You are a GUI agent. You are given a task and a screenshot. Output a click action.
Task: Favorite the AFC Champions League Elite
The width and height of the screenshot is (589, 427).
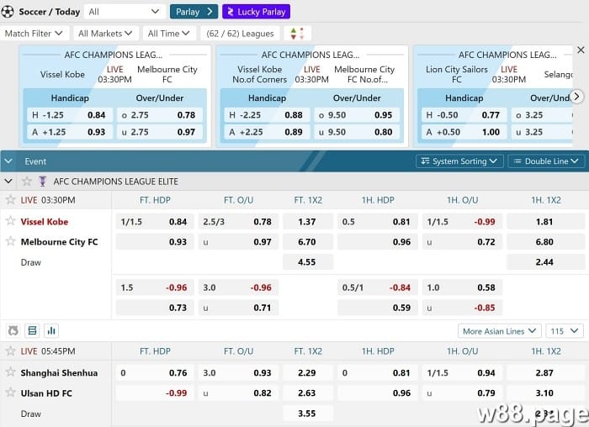click(27, 182)
